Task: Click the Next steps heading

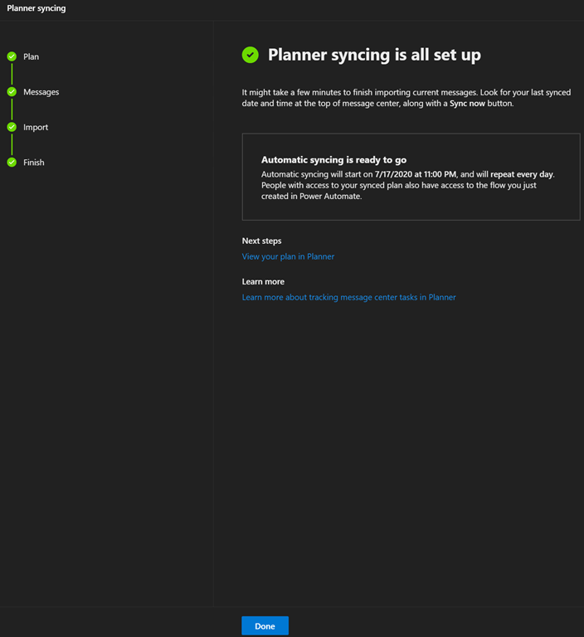Action: (261, 241)
